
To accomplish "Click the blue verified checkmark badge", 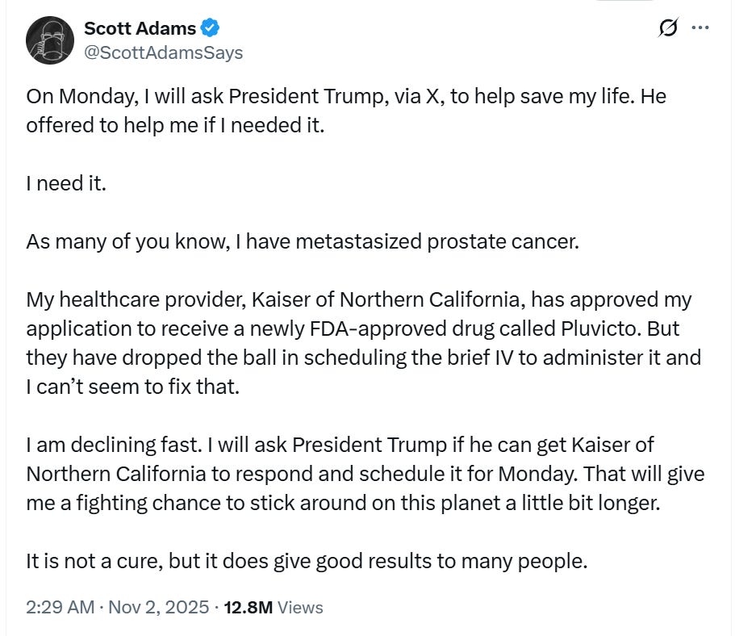I will tap(211, 28).
